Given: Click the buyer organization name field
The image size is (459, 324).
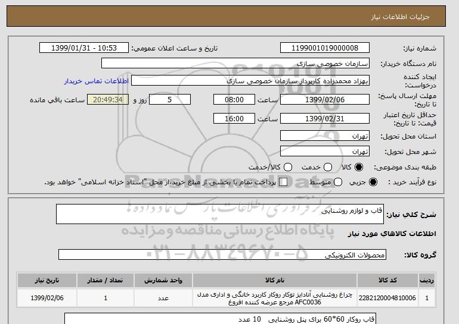Looking at the screenshot, I should point(235,64).
